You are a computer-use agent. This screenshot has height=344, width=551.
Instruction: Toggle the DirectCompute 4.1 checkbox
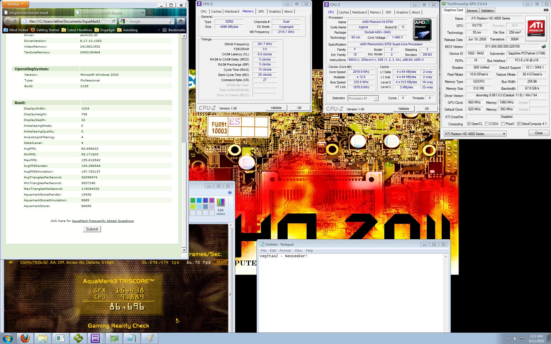coord(519,124)
